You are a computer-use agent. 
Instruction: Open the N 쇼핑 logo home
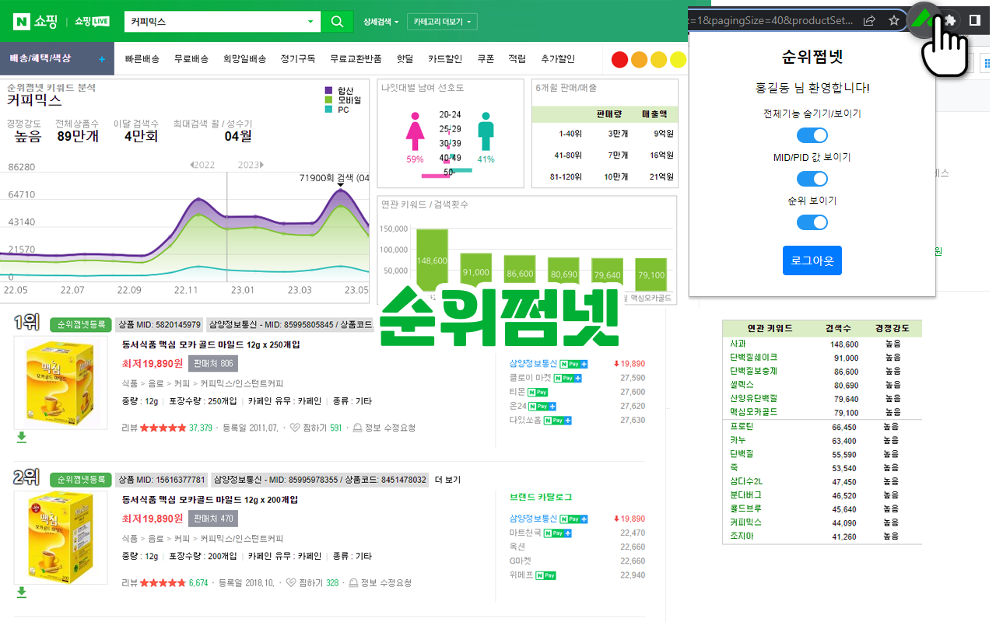pyautogui.click(x=35, y=22)
